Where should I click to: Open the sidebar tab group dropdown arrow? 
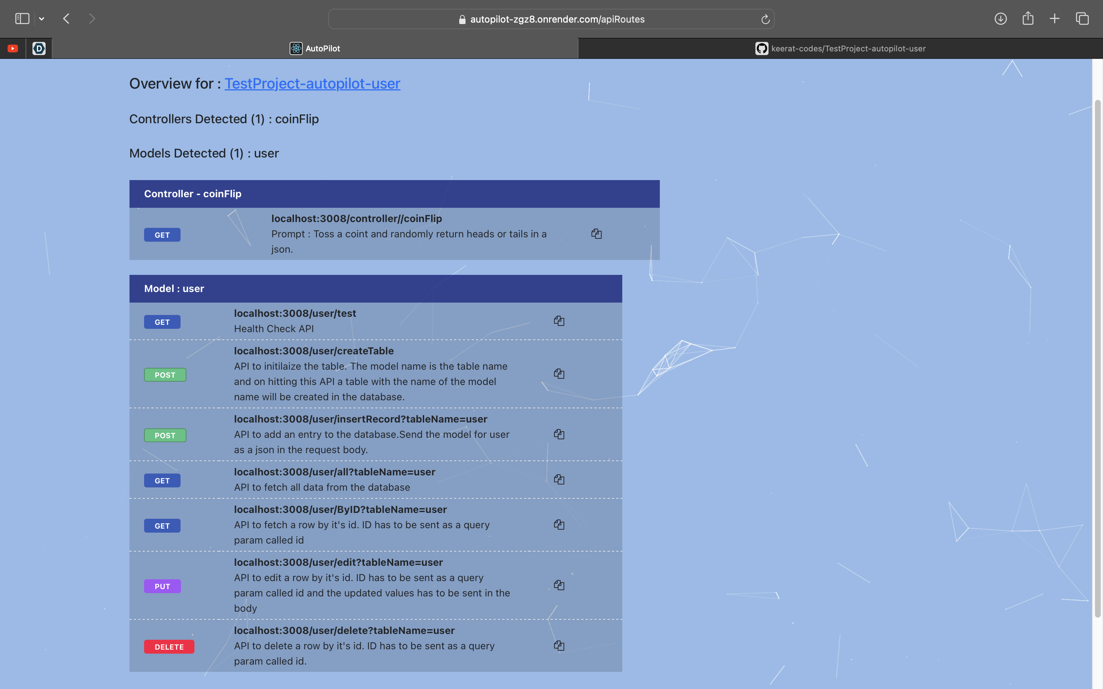42,19
